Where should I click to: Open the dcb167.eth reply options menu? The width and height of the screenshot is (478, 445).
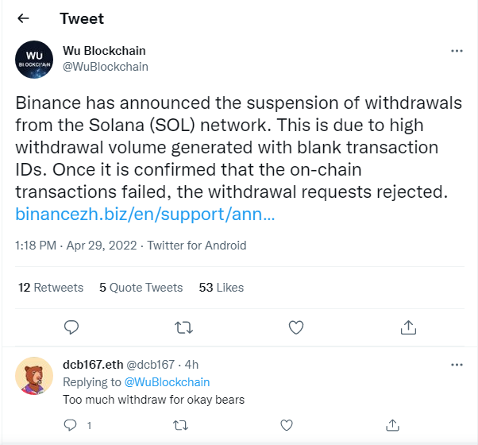(x=457, y=365)
